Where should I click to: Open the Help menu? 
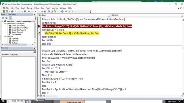click(70, 8)
